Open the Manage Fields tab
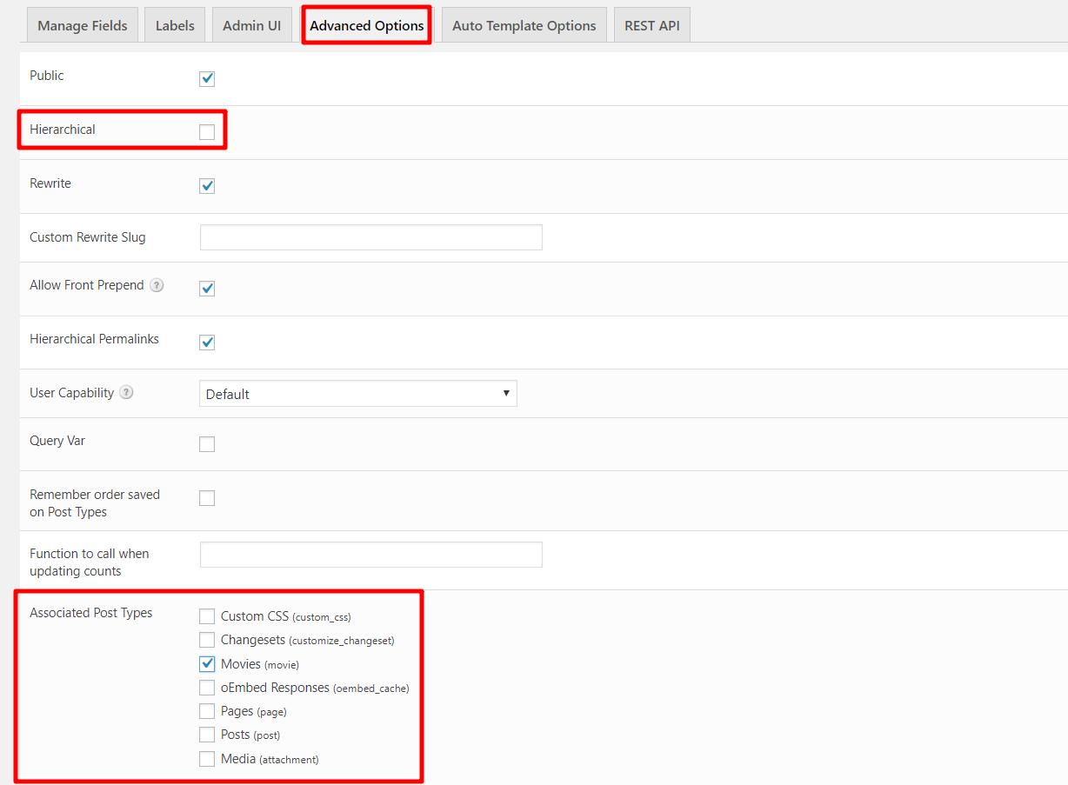 click(83, 25)
